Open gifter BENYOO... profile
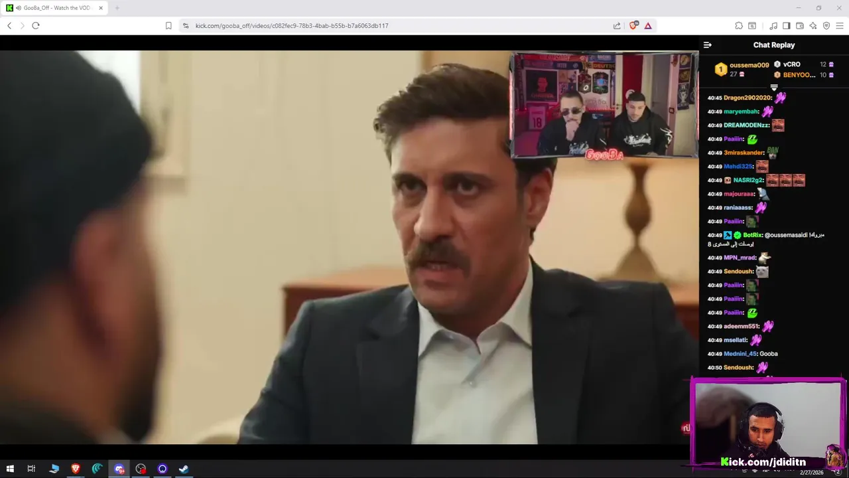The height and width of the screenshot is (478, 849). point(799,75)
